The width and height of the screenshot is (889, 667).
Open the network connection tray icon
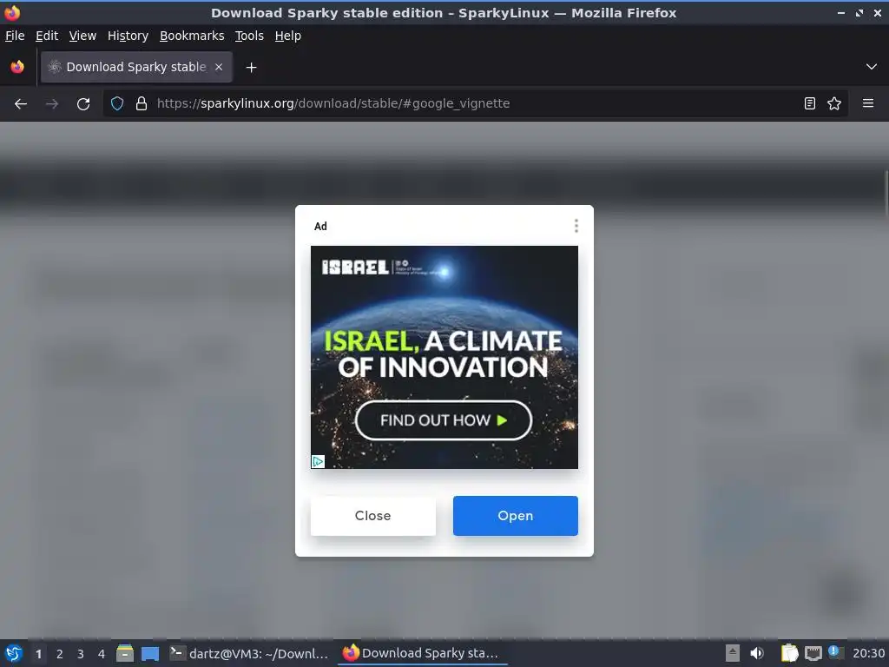coord(813,653)
